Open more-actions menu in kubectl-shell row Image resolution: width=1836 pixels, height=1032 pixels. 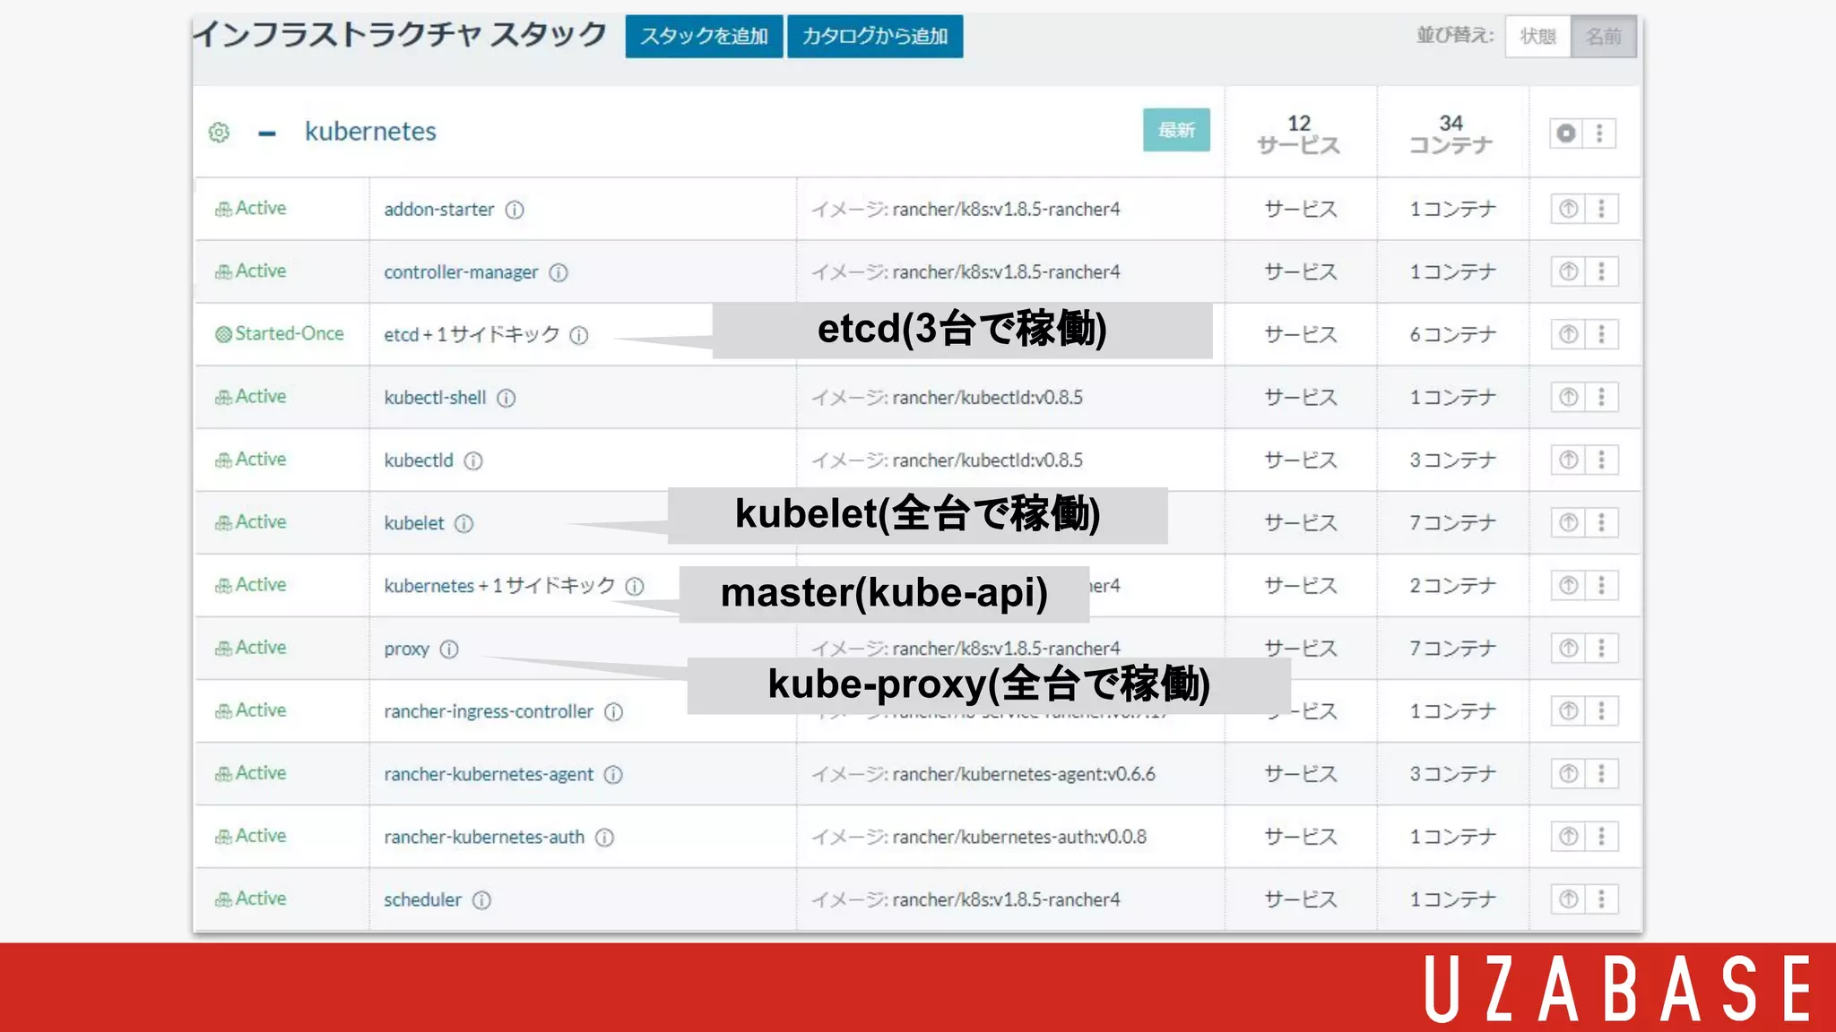coord(1601,397)
